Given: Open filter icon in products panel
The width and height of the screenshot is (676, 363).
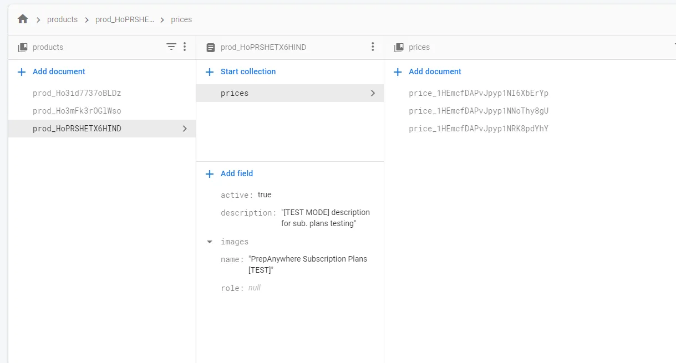Looking at the screenshot, I should tap(171, 47).
